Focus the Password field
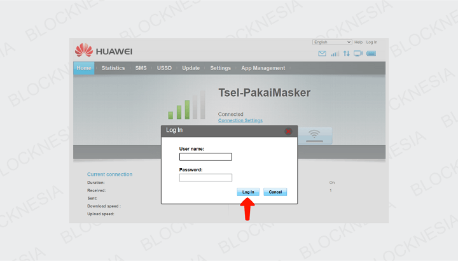This screenshot has height=261, width=458. [205, 178]
